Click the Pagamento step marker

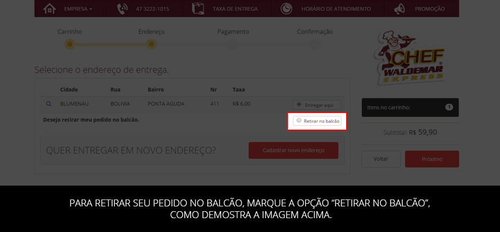point(233,44)
